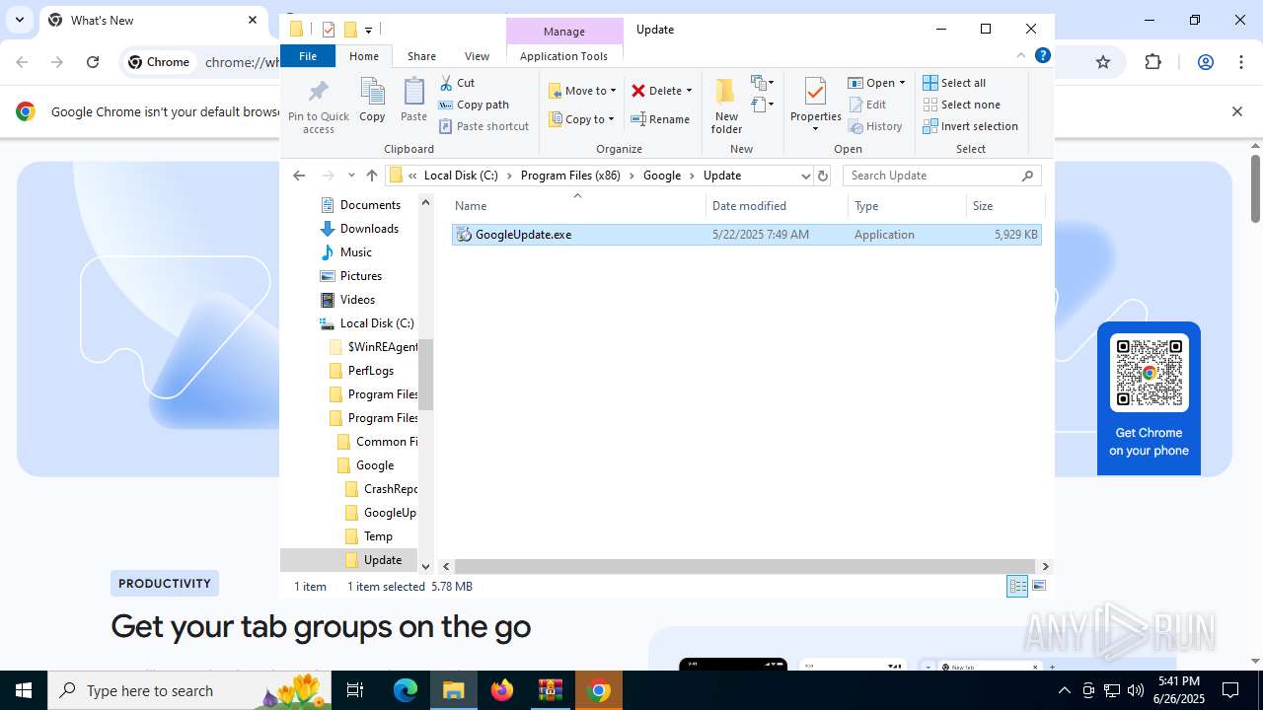Image resolution: width=1263 pixels, height=710 pixels.
Task: Open the Chrome Extensions puzzle icon
Action: (1153, 62)
